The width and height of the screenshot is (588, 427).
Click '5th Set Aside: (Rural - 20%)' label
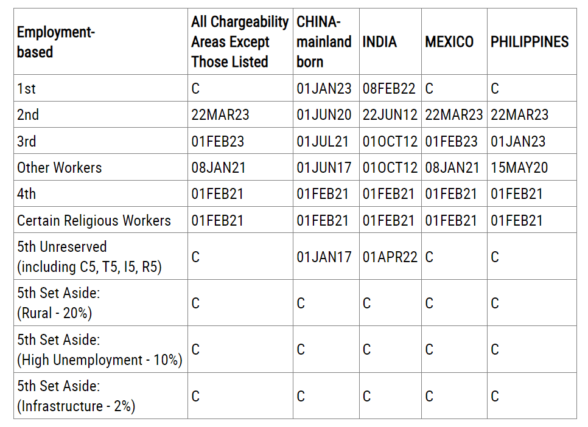(x=58, y=303)
